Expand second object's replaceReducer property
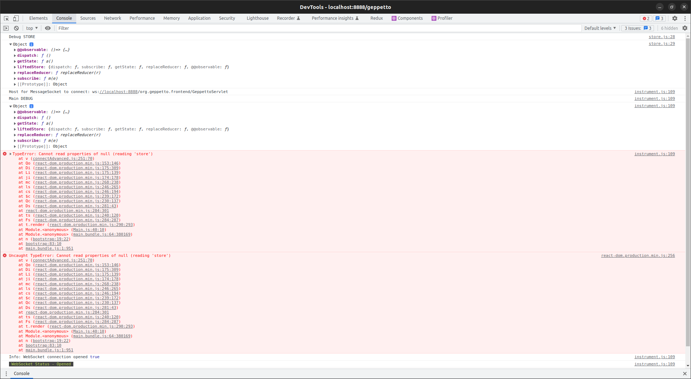This screenshot has height=379, width=691. pyautogui.click(x=15, y=135)
